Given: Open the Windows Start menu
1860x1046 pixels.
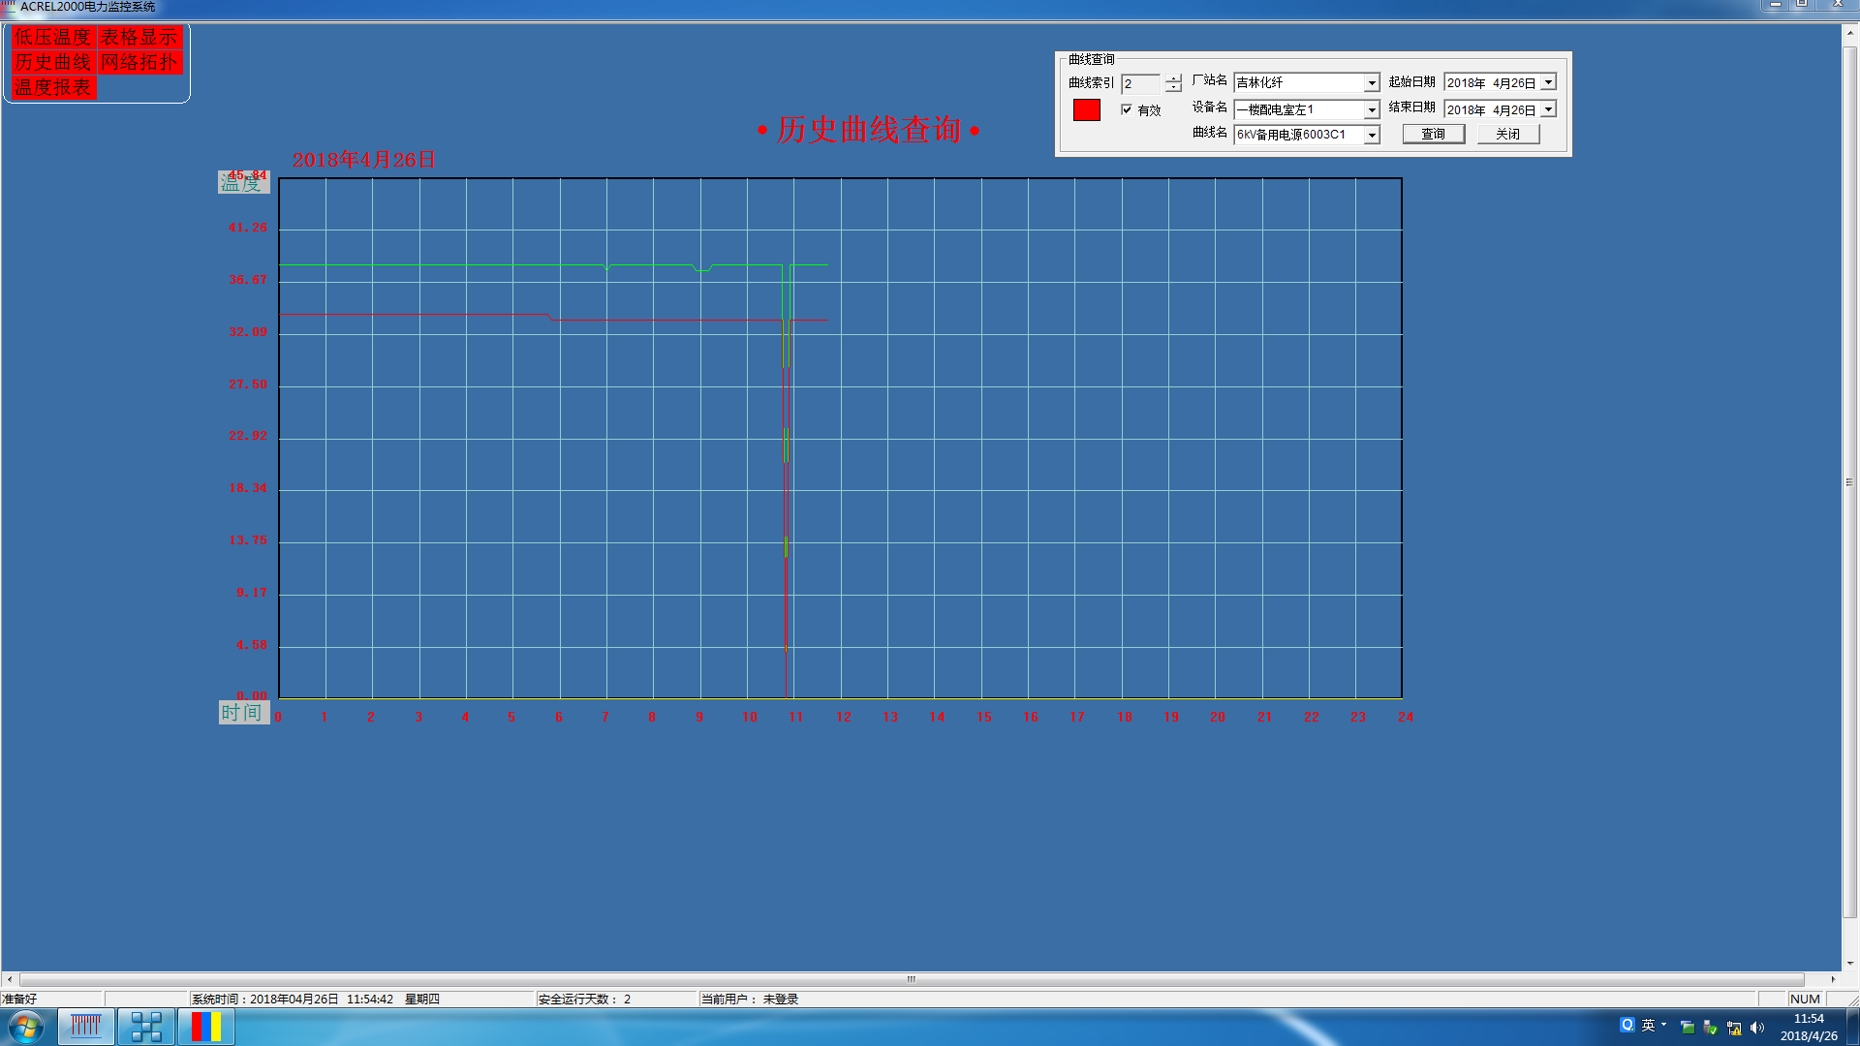Looking at the screenshot, I should coord(26,1027).
